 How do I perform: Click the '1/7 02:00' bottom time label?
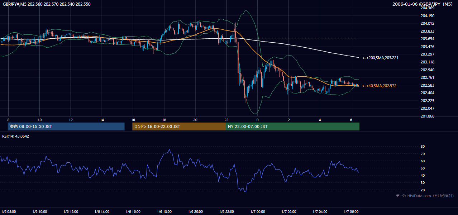tap(289, 211)
